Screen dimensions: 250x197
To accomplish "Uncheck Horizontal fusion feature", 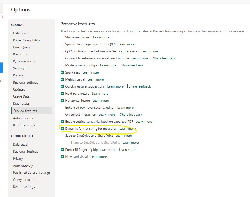I will pyautogui.click(x=62, y=101).
